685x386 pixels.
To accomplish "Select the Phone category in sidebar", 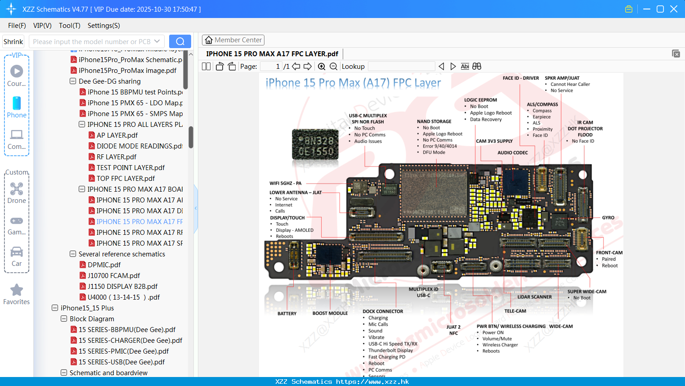I will pyautogui.click(x=17, y=107).
